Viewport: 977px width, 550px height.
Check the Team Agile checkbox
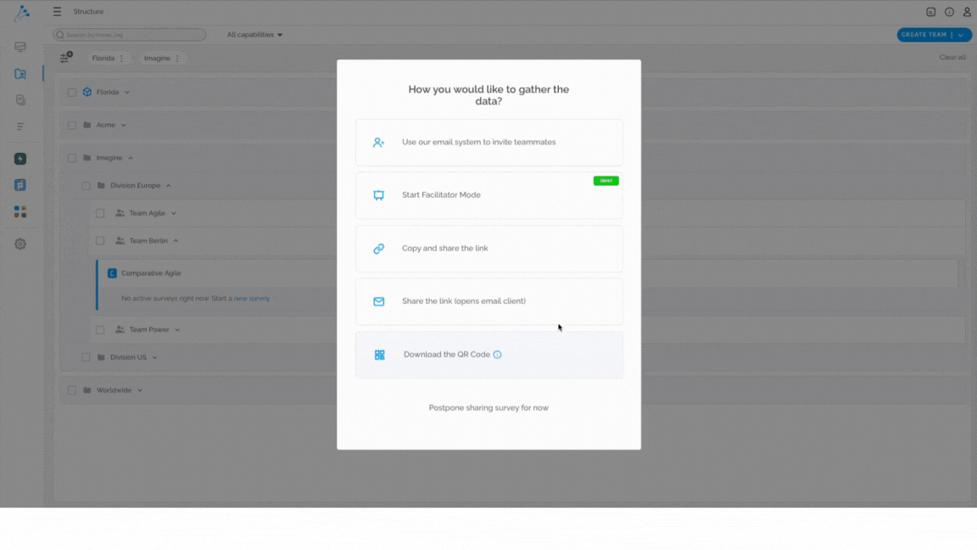click(x=100, y=213)
